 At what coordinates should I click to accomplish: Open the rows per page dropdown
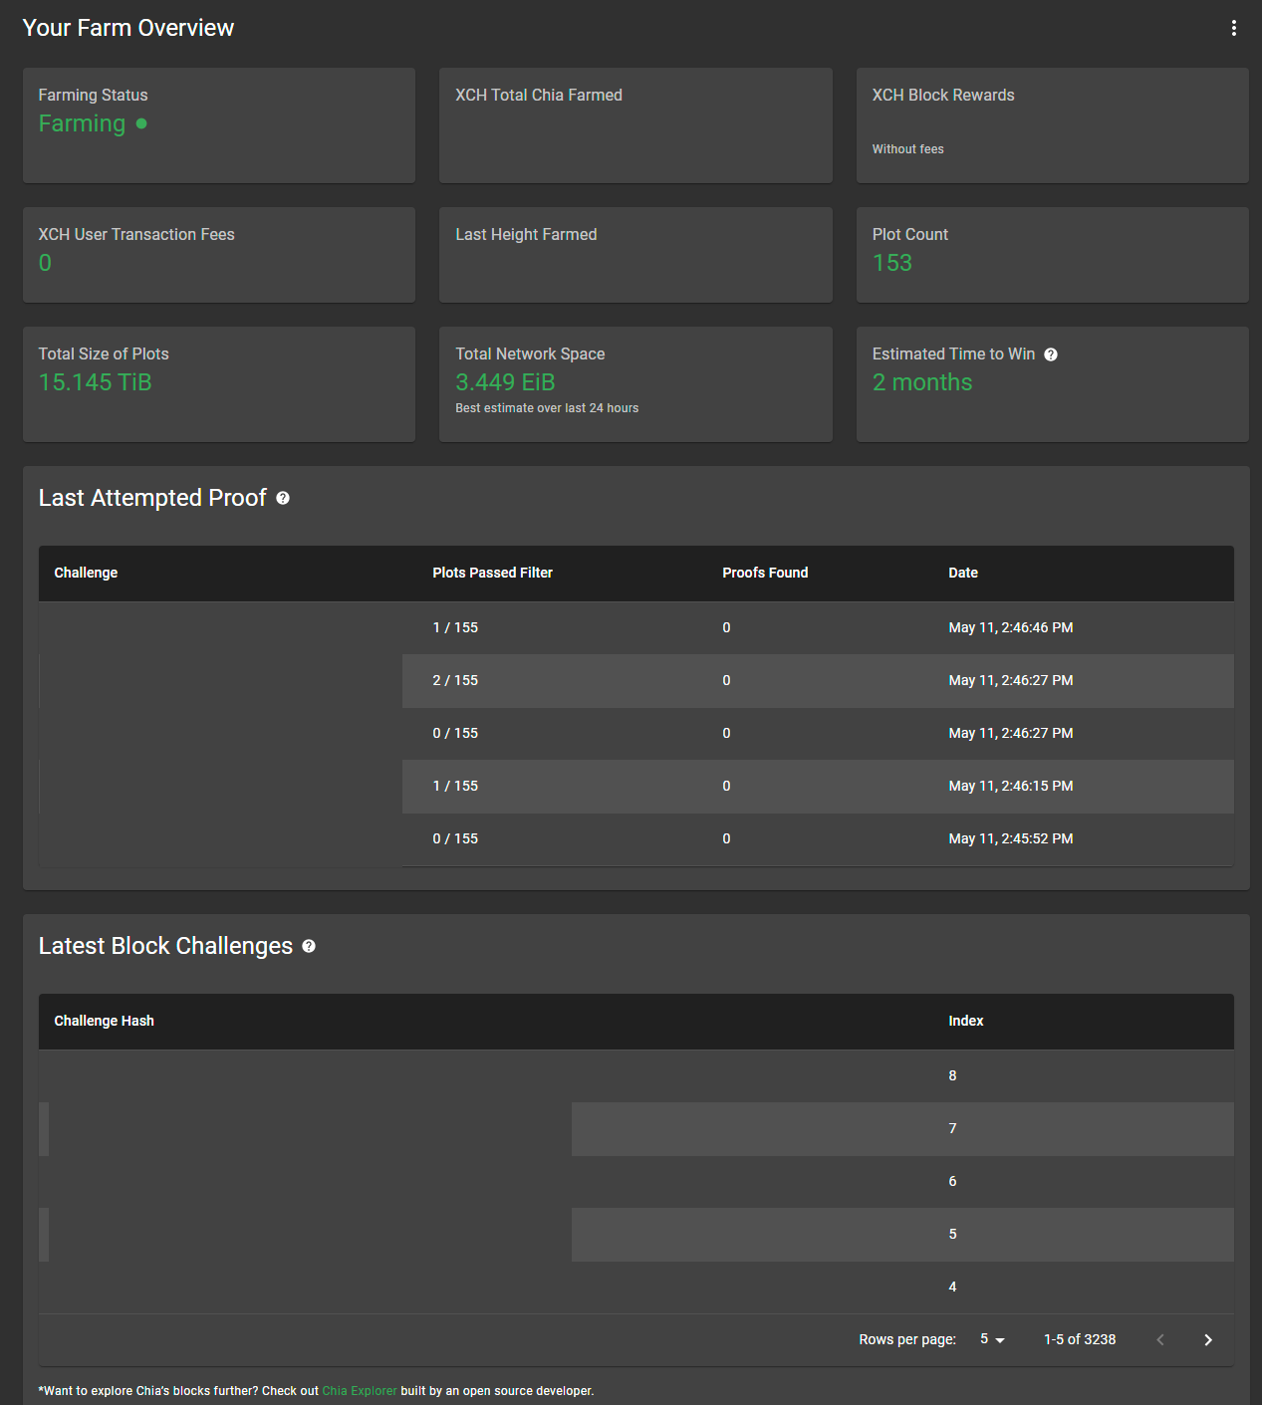[x=992, y=1339]
